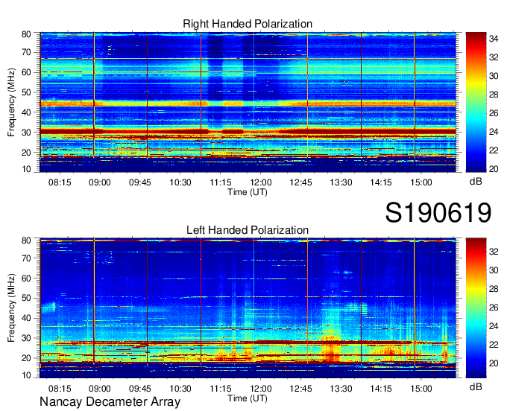Screen dimensions: 507x411
Task: Click 15:00 tick on Left Handed time axis
Action: [x=421, y=389]
